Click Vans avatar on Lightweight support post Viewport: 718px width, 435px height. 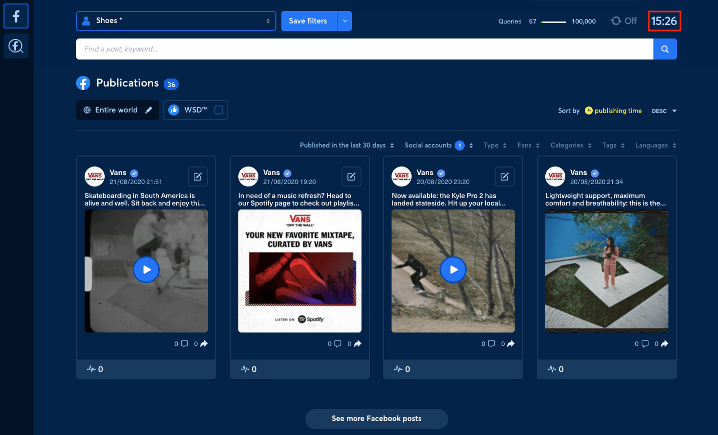click(x=555, y=176)
